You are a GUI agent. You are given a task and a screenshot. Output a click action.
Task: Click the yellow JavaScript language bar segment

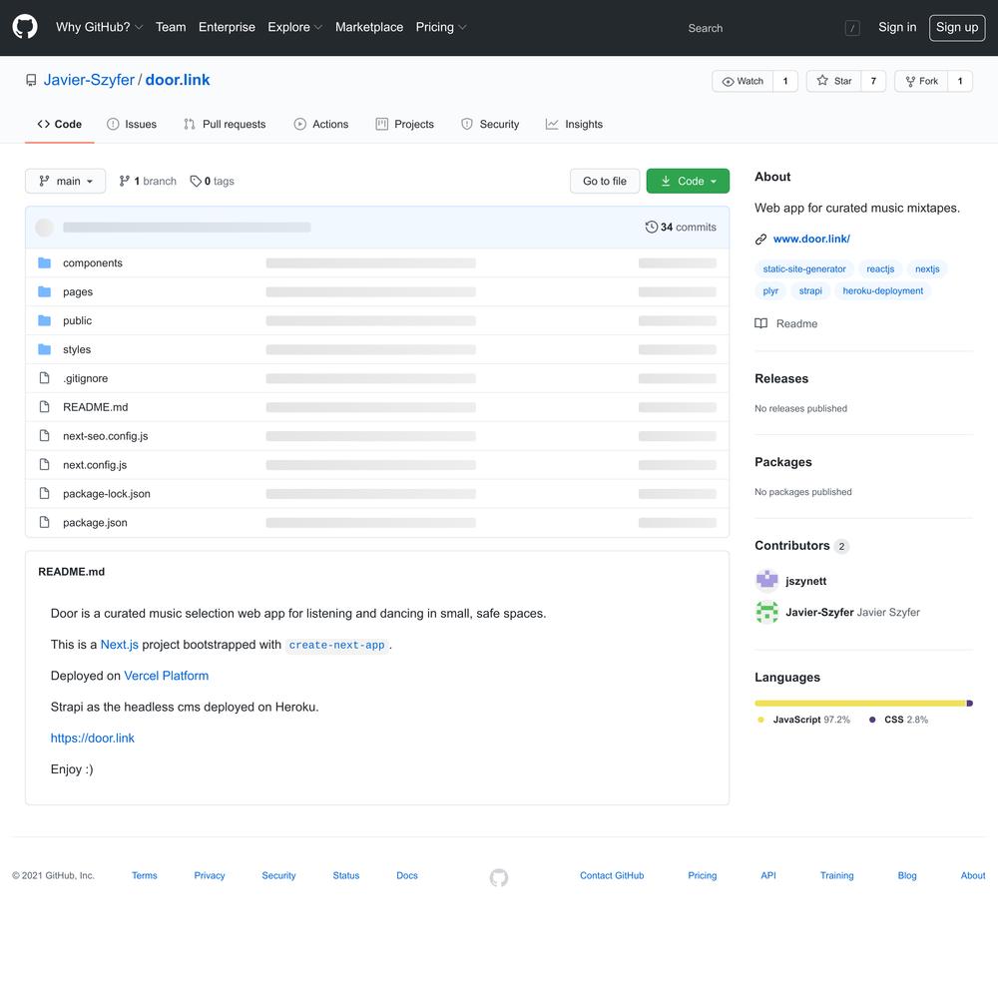[860, 704]
